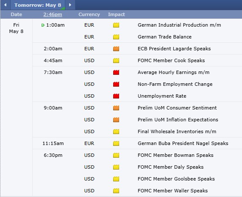Click the 2:00am time cell
Image resolution: width=242 pixels, height=197 pixels.
[x=53, y=49]
